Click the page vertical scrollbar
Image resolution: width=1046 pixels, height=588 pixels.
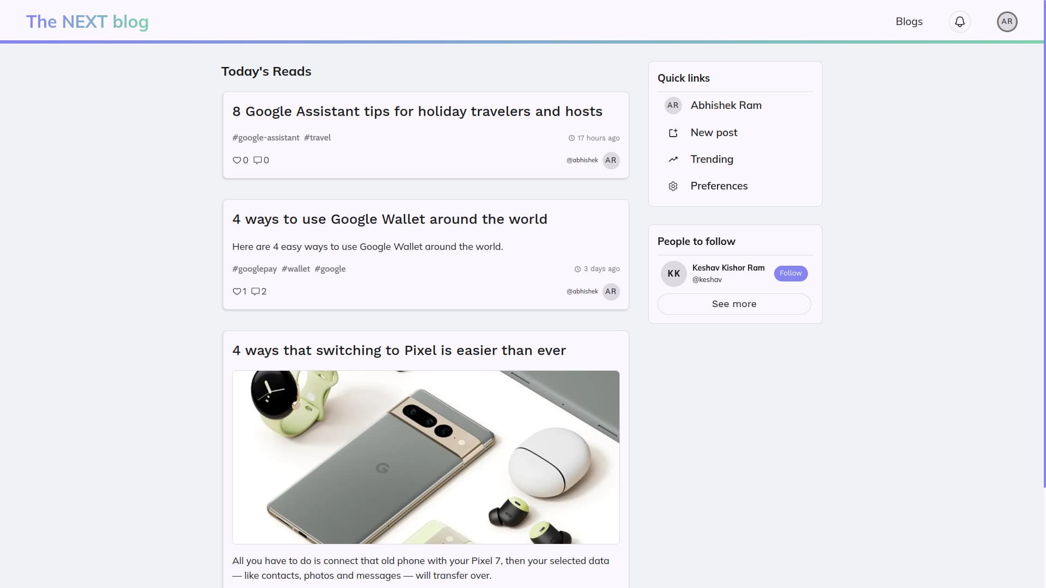(x=1044, y=245)
